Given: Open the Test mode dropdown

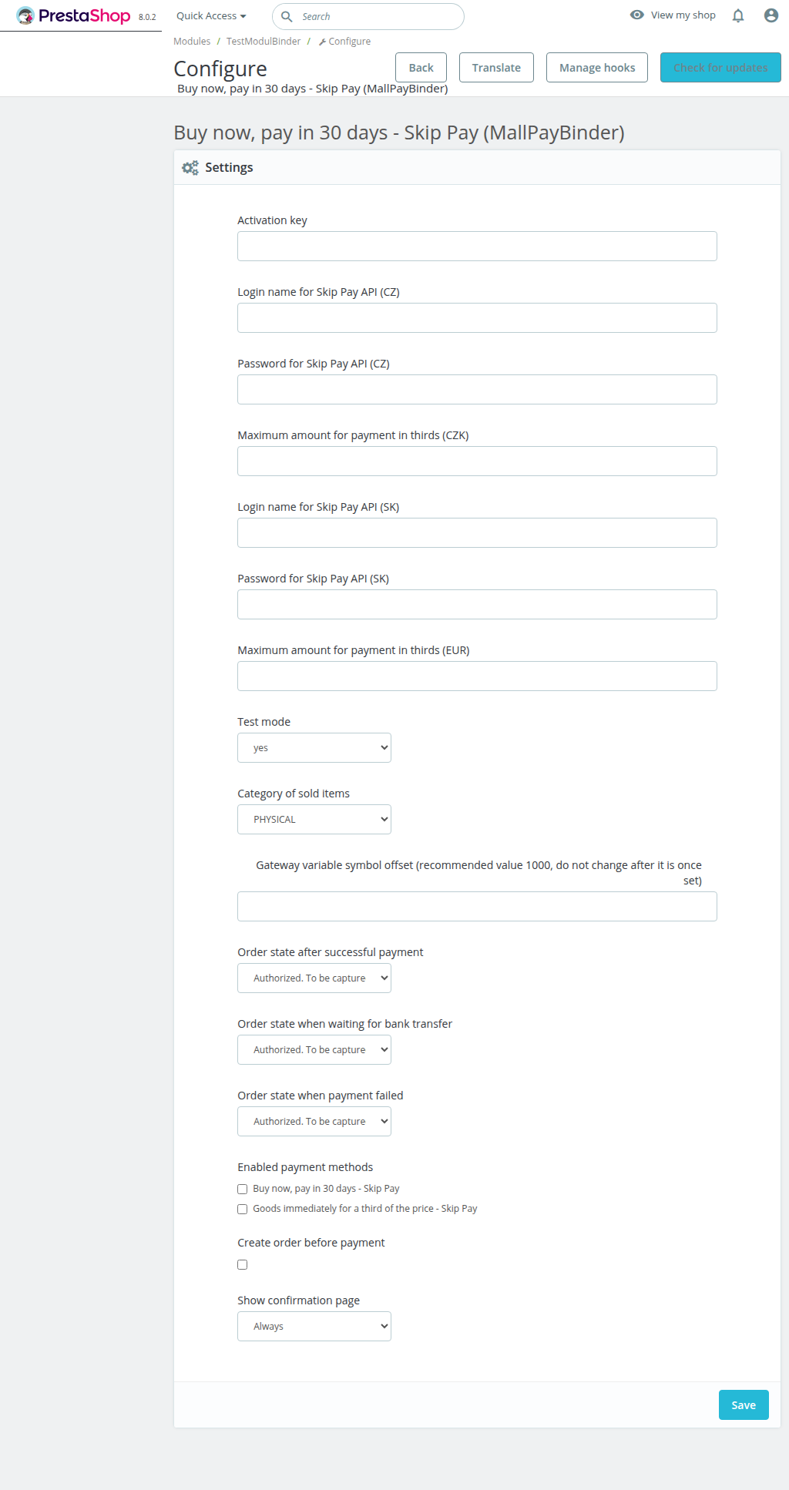Looking at the screenshot, I should tap(314, 747).
